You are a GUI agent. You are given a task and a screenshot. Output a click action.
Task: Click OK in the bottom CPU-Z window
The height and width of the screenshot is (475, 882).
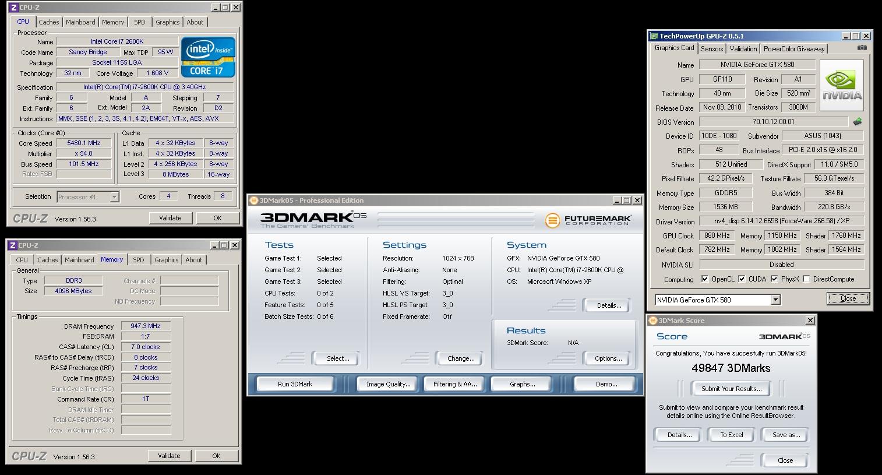coord(216,456)
